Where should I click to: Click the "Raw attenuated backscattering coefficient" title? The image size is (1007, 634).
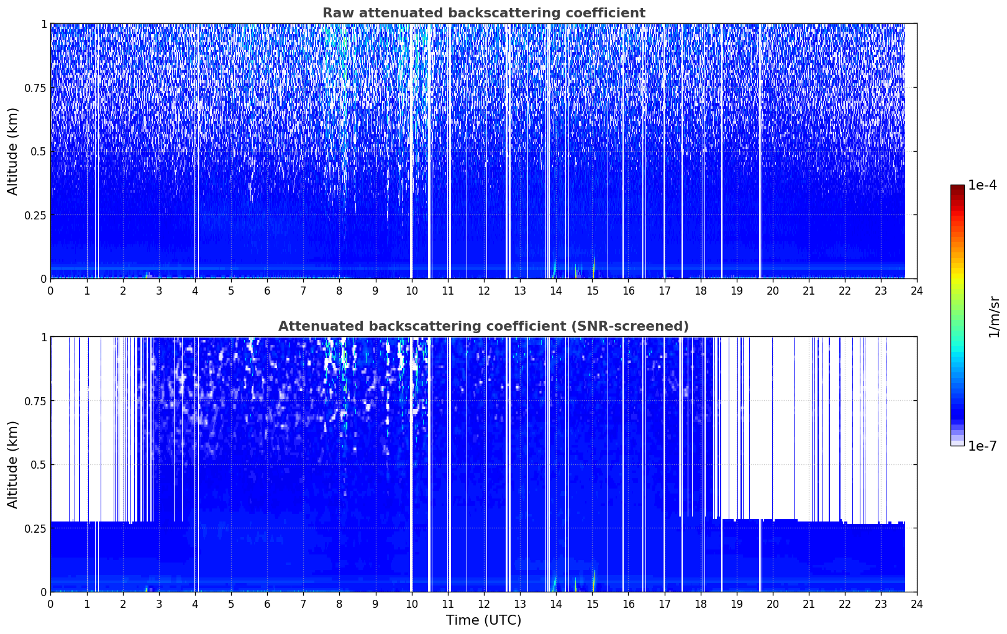[x=483, y=13]
